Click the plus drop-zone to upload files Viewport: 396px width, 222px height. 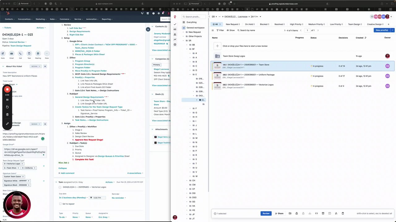(x=217, y=46)
